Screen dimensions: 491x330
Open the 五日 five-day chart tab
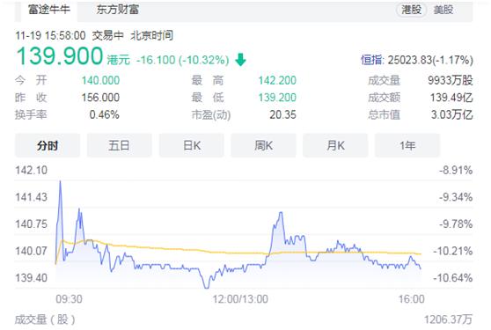click(x=120, y=145)
